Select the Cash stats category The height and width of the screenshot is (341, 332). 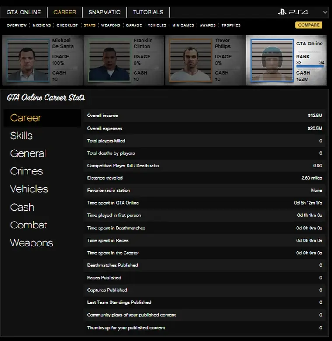click(22, 207)
